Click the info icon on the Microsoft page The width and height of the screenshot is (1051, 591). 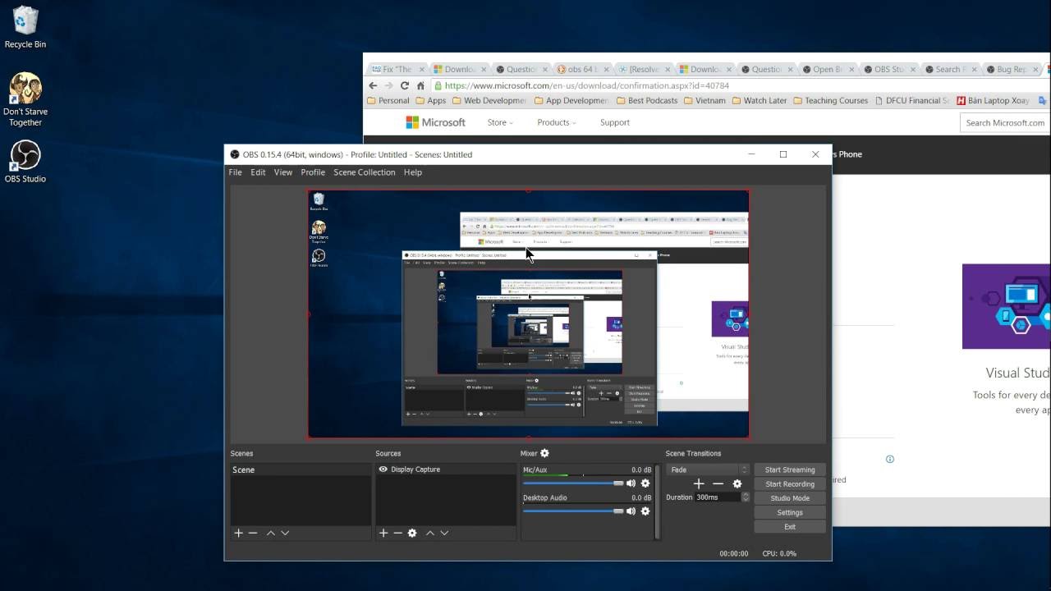click(890, 459)
